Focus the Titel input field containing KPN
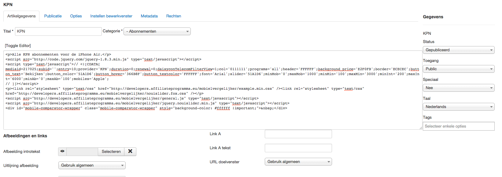This screenshot has height=177, width=502. point(58,31)
